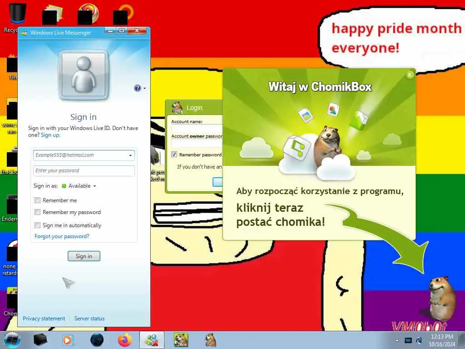This screenshot has height=349, width=465.
Task: Open the black box taskbar icon
Action: [40, 340]
